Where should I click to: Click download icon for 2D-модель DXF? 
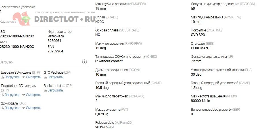click(2, 108)
